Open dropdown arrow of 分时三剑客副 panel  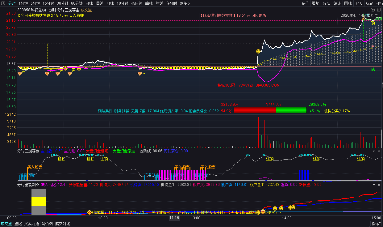(x=374, y=151)
